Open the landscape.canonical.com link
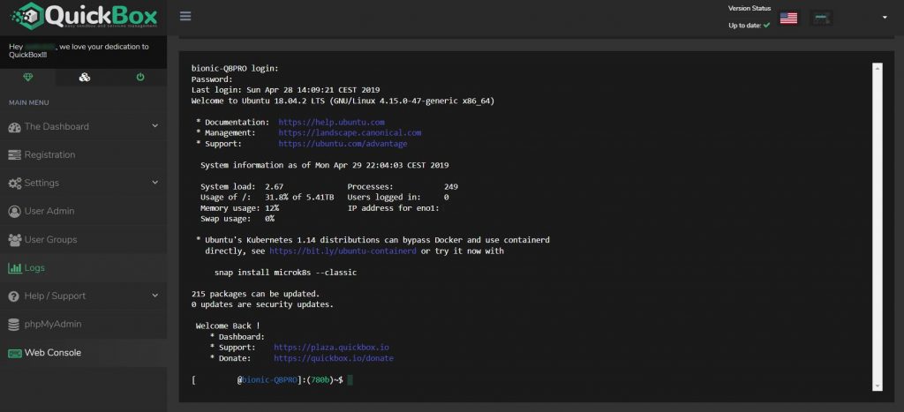904x412 pixels. point(350,132)
